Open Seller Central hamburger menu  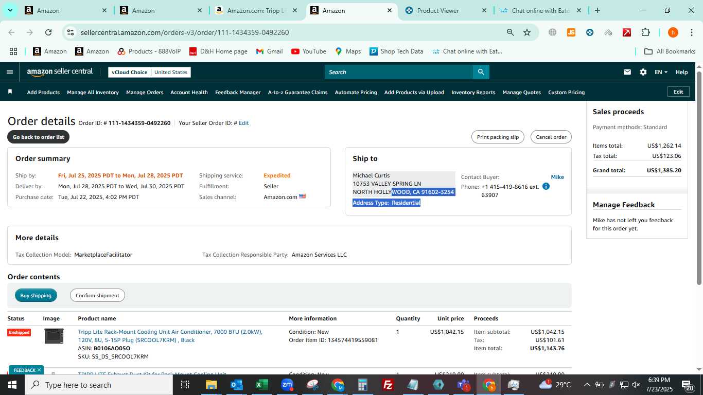9,72
